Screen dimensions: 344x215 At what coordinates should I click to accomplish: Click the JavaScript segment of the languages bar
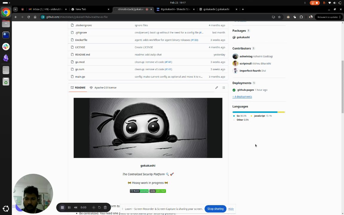(281, 112)
